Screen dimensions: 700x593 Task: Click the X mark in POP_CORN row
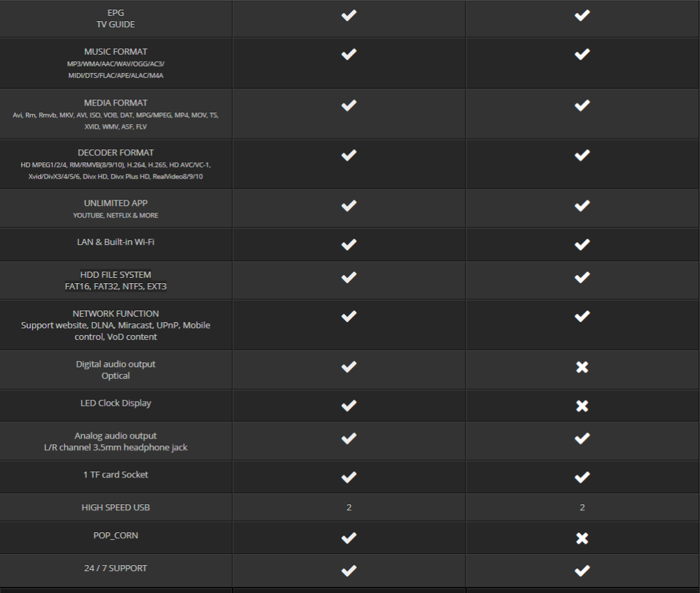click(582, 538)
